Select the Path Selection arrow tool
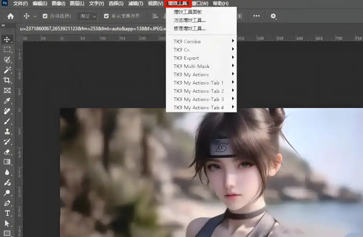Image resolution: width=363 pixels, height=237 pixels. 7,223
